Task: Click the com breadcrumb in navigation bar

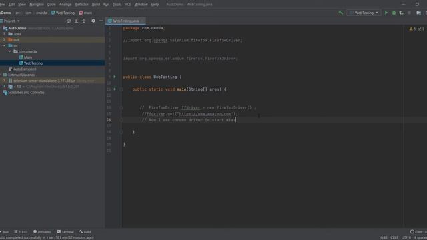Action: (x=28, y=13)
